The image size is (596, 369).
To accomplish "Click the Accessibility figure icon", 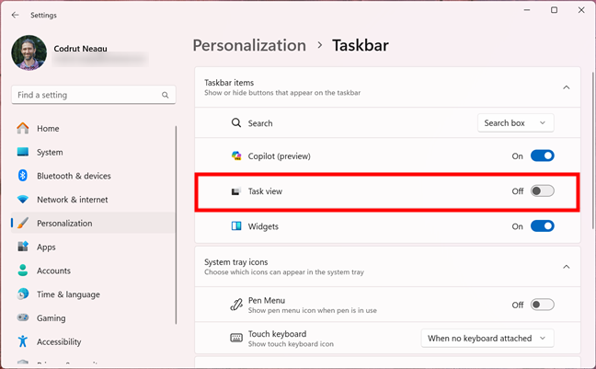I will (x=23, y=341).
